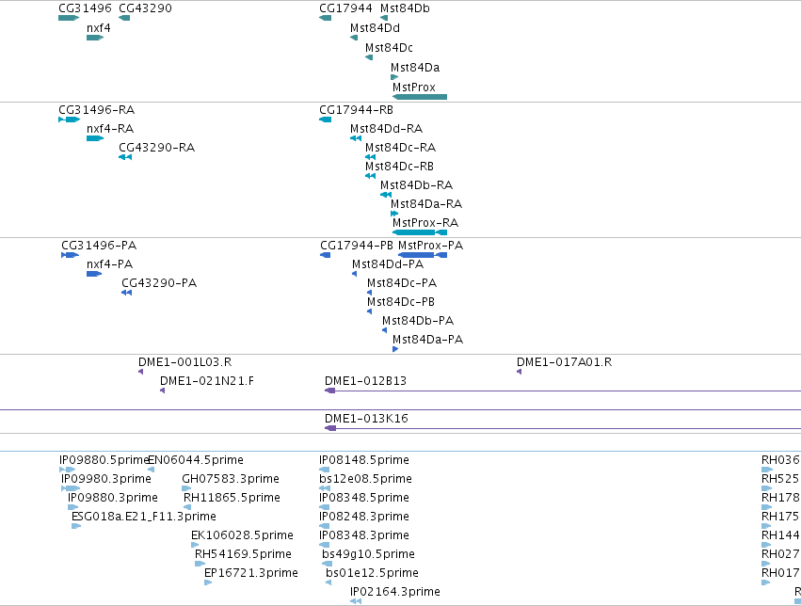Click the Mst84Da gene glyph
Image resolution: width=801 pixels, height=606 pixels.
point(394,77)
